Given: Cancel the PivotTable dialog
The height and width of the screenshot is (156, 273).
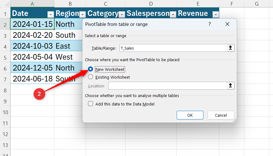Looking at the screenshot, I should click(221, 115).
